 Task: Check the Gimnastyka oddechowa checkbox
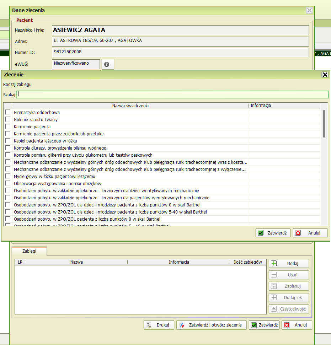click(x=8, y=113)
